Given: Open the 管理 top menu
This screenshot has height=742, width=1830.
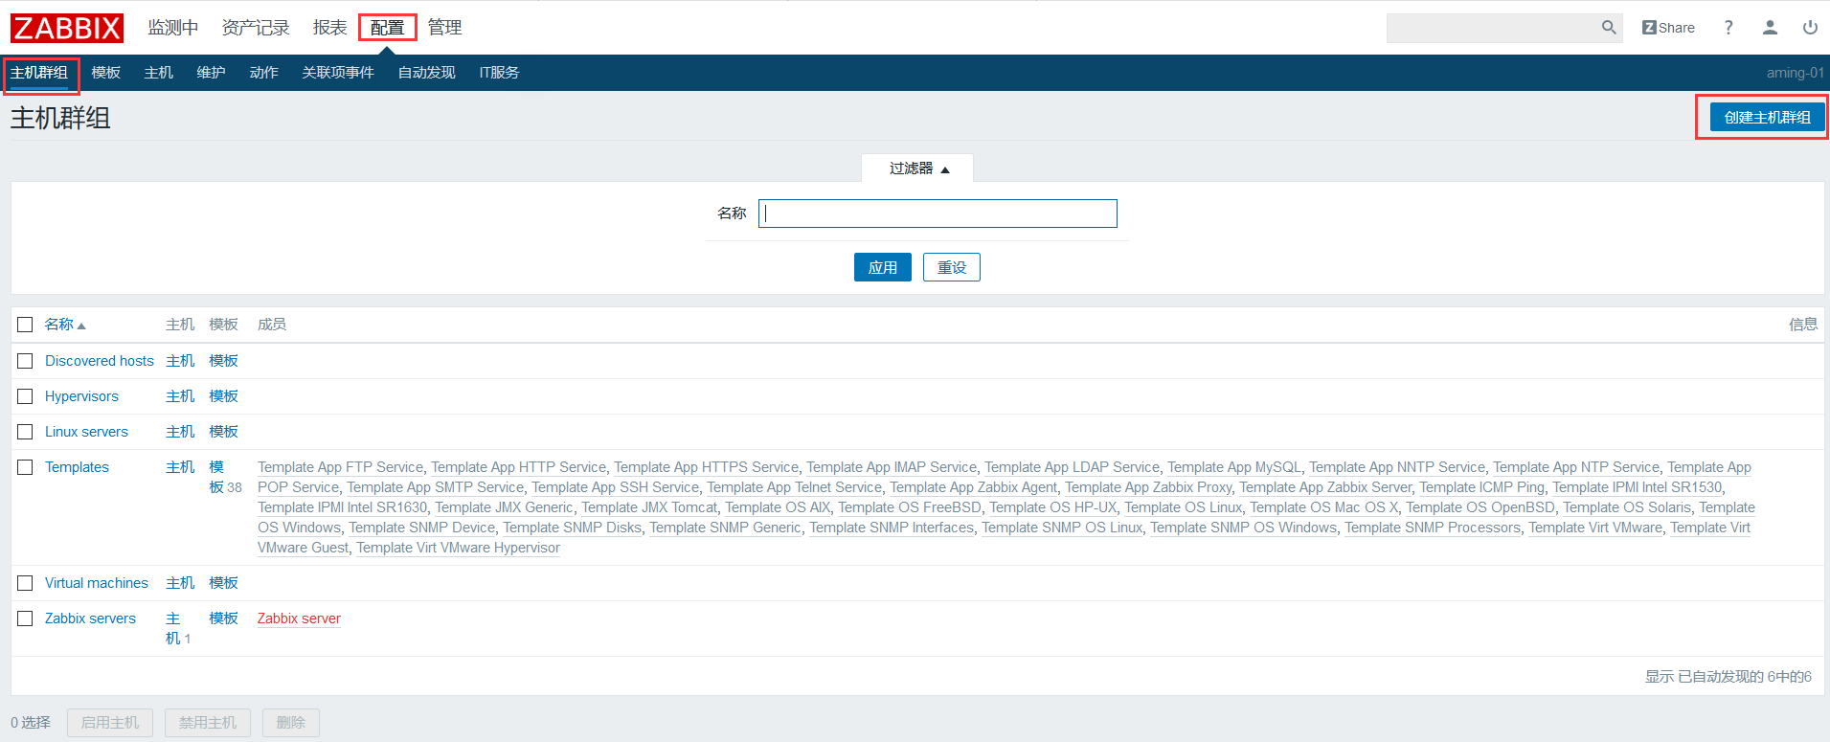Looking at the screenshot, I should (444, 28).
